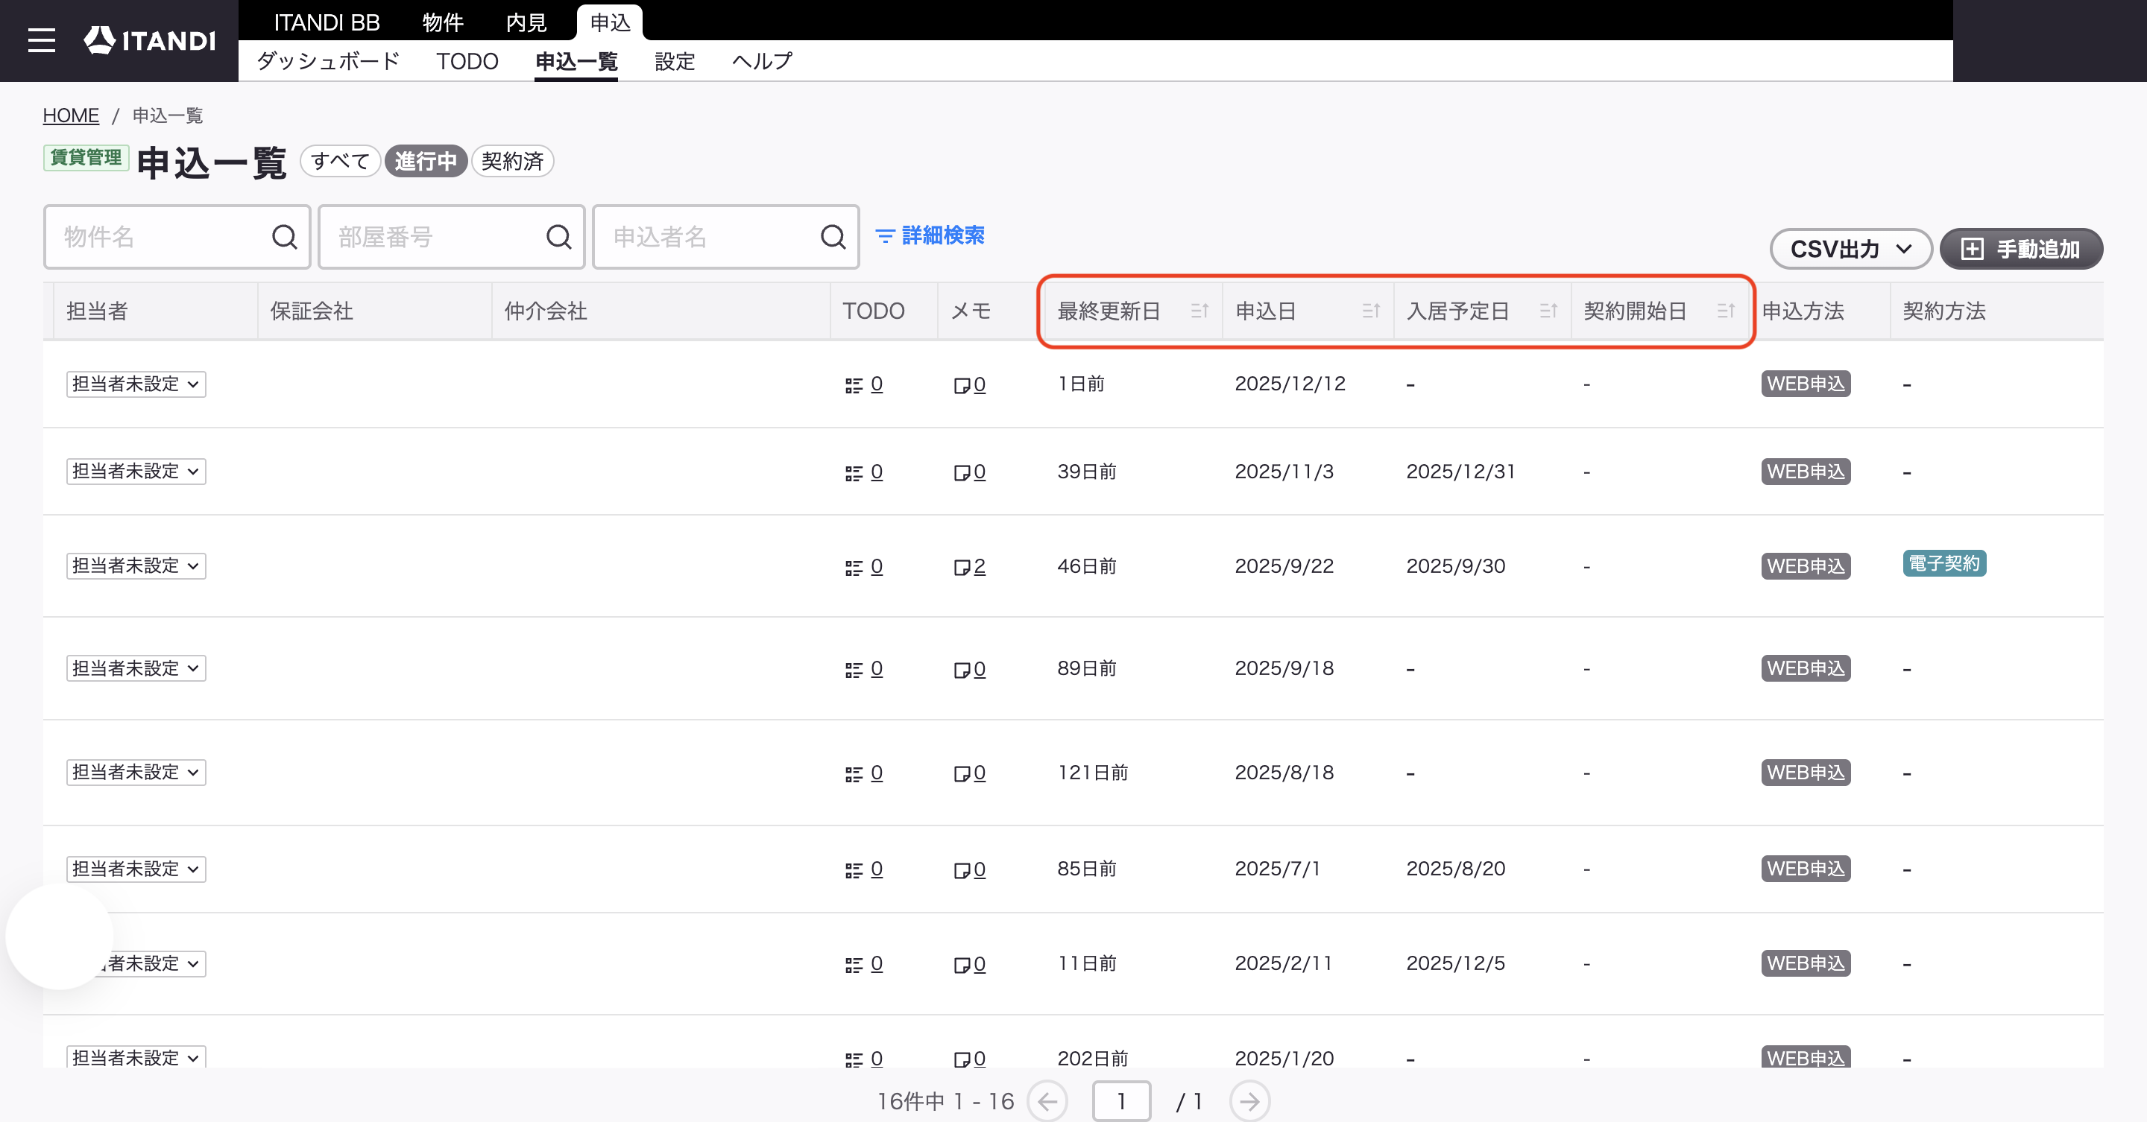Image resolution: width=2147 pixels, height=1122 pixels.
Task: Select the 契約済 filter pill
Action: tap(513, 161)
